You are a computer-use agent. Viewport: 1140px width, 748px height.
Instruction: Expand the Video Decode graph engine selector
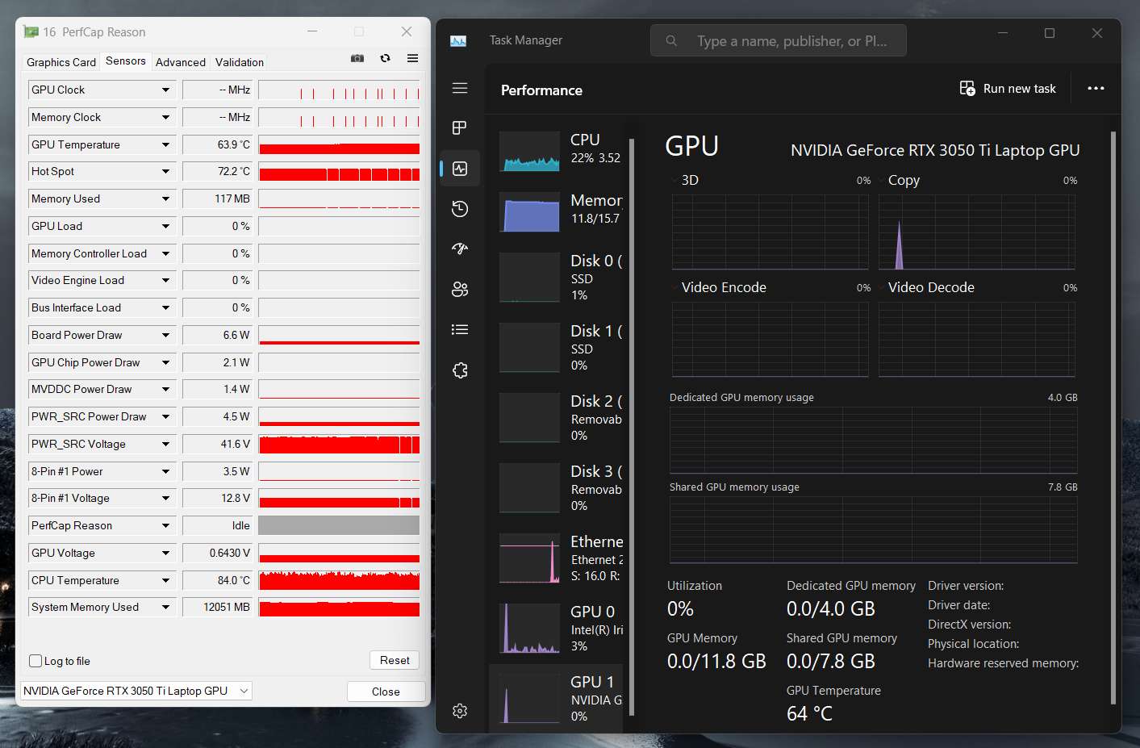[882, 287]
